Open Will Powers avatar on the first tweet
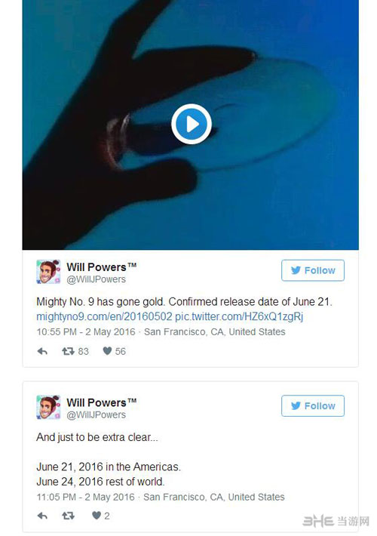The image size is (377, 536). coord(48,272)
